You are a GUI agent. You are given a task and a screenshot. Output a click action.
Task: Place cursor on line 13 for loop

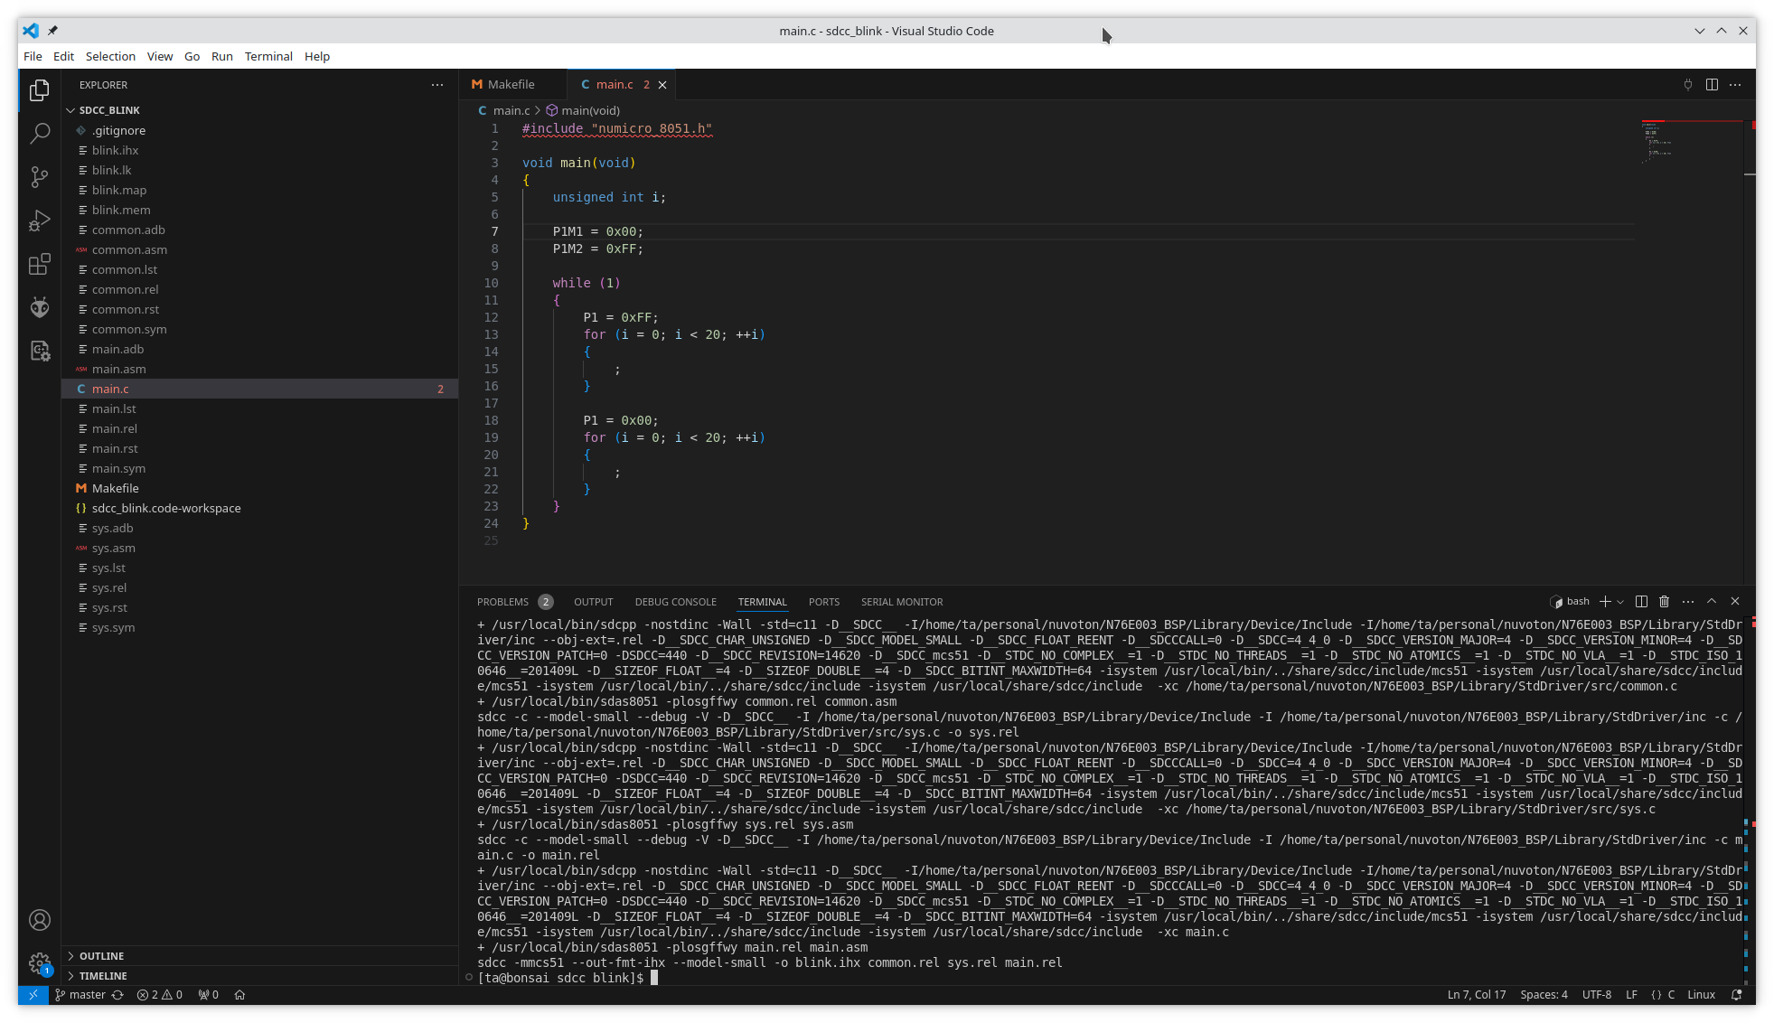pos(674,335)
